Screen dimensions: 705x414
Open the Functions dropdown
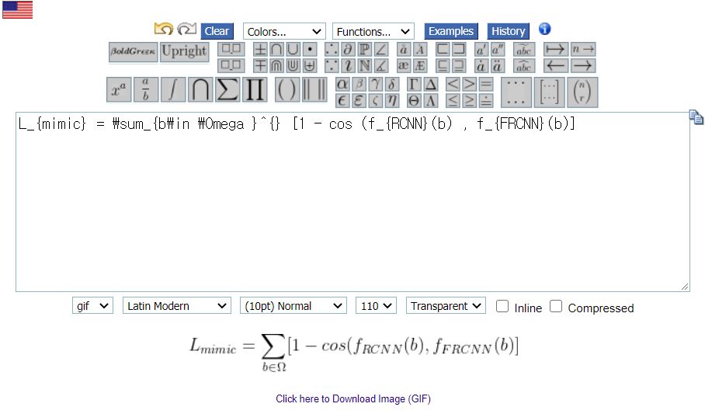(x=373, y=32)
